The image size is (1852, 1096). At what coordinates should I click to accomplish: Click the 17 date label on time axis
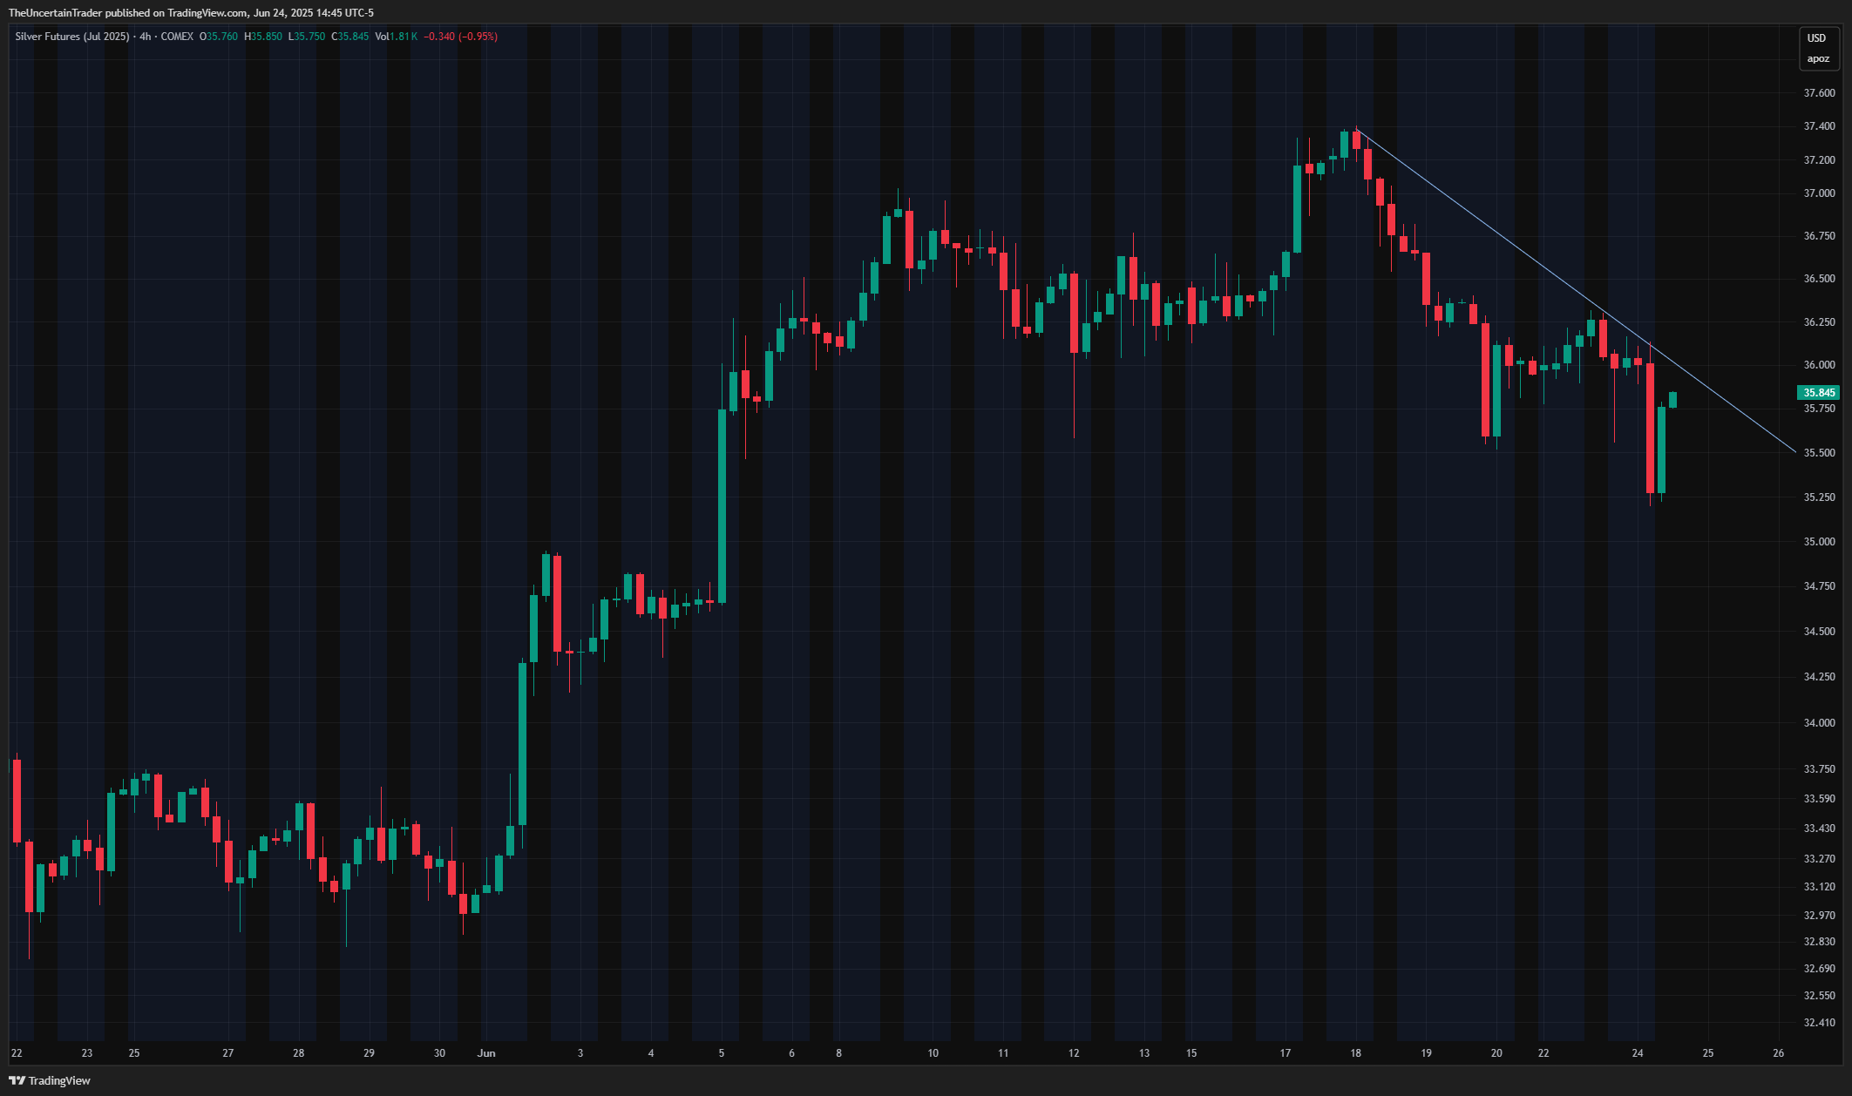point(1286,1053)
